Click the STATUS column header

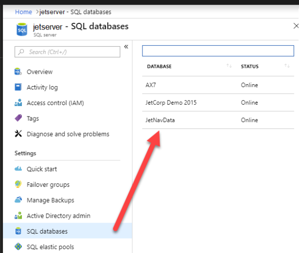tap(250, 66)
